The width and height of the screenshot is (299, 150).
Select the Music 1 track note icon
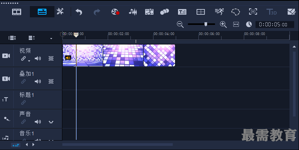(6, 138)
